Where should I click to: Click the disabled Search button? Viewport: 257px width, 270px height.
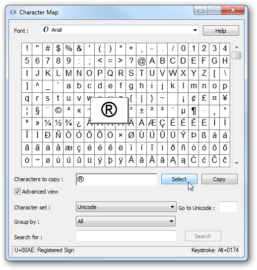(x=203, y=236)
